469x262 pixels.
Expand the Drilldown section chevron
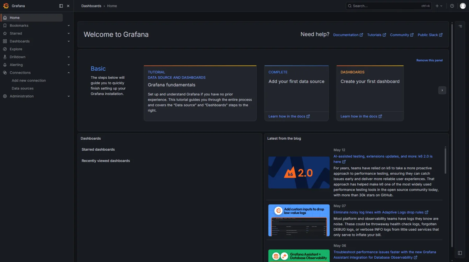[x=69, y=57]
